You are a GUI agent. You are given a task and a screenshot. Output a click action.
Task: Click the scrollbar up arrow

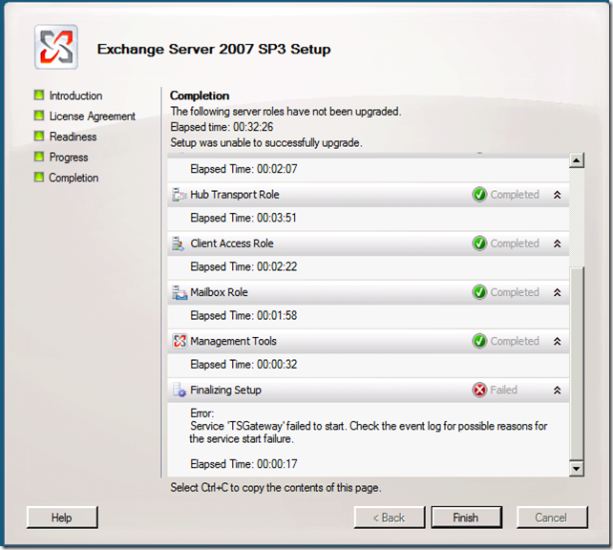tap(577, 160)
